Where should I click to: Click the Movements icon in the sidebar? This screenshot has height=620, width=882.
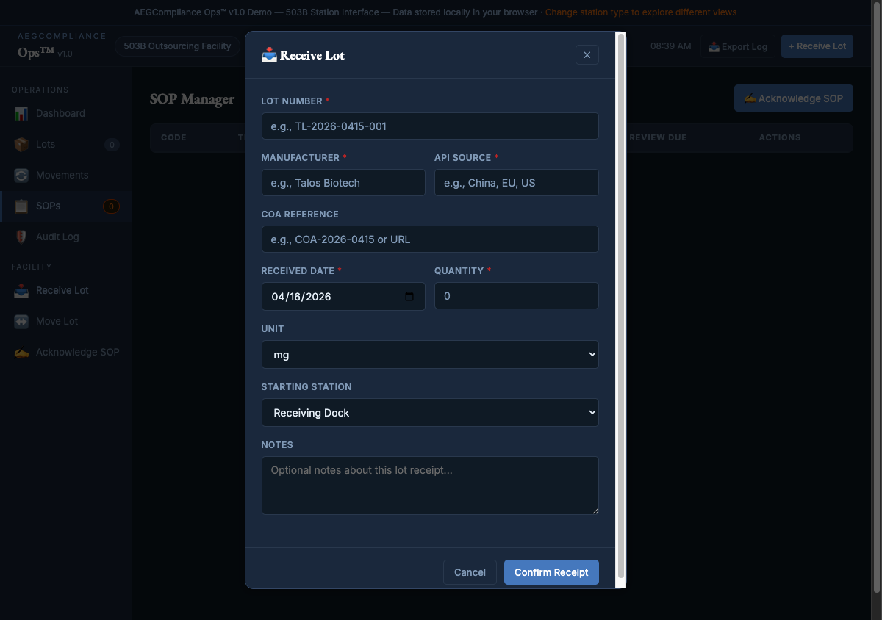21,175
